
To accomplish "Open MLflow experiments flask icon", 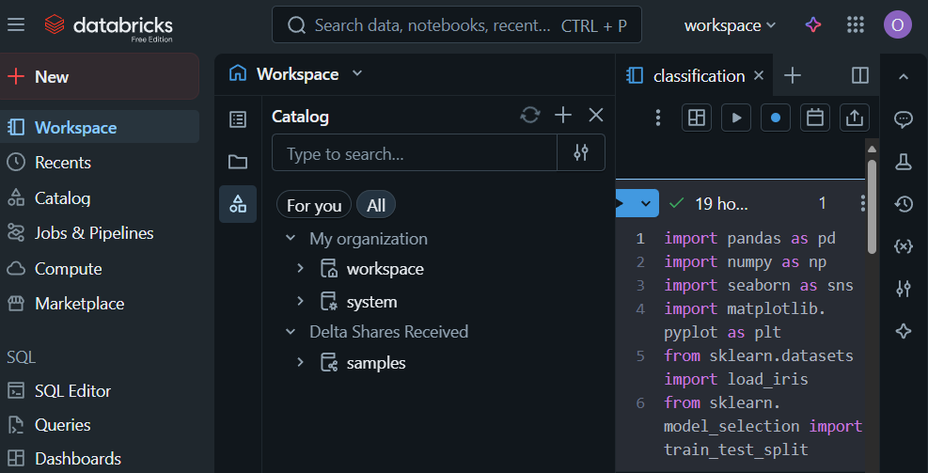I will pos(904,162).
